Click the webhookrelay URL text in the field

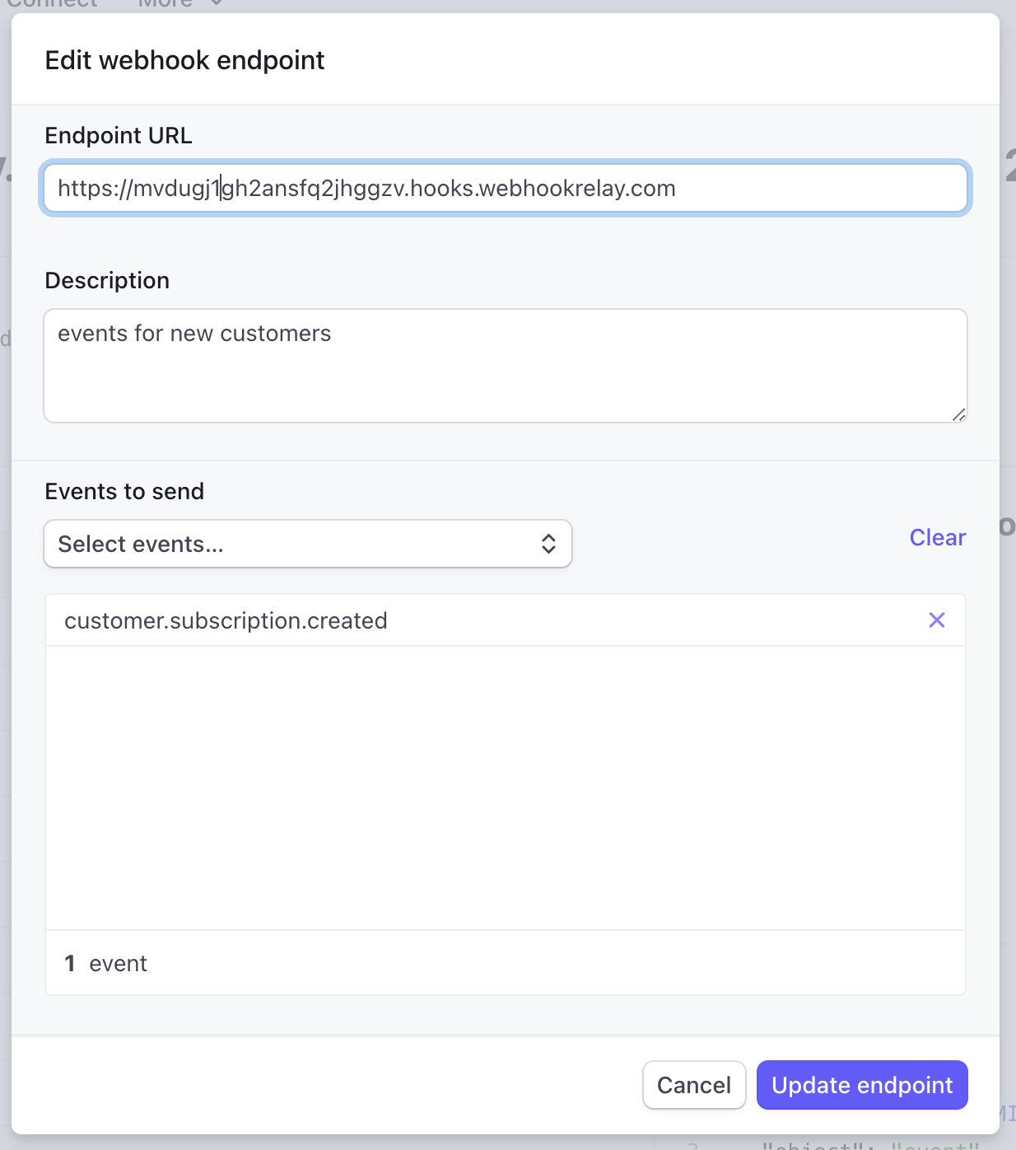tap(366, 188)
